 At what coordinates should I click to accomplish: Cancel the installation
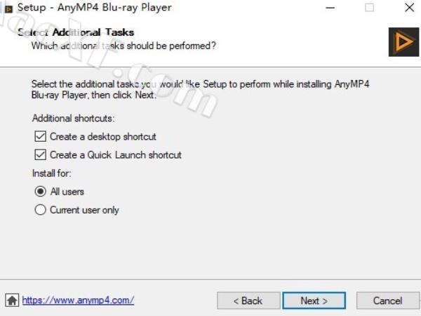pyautogui.click(x=387, y=301)
